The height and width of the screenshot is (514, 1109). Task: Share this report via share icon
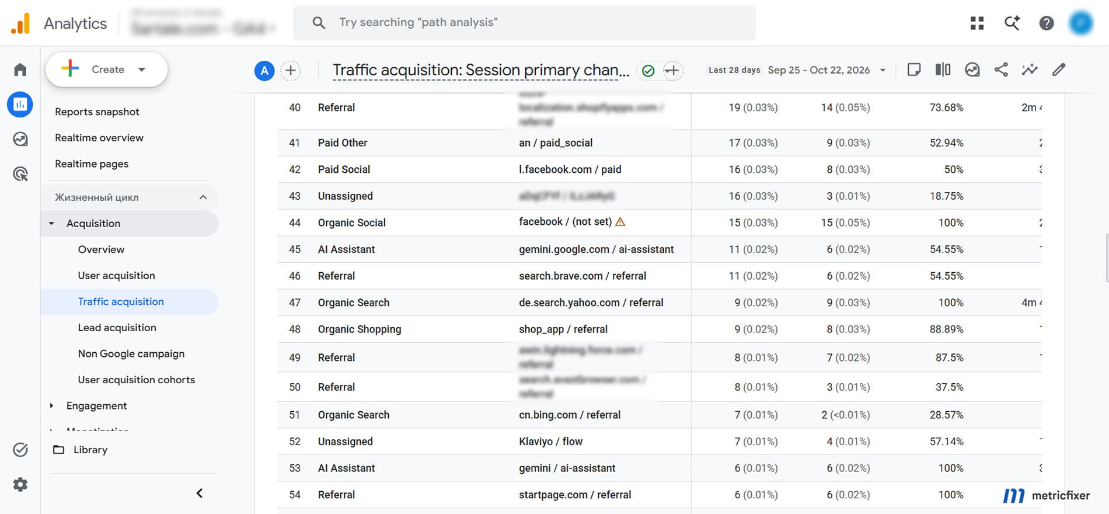click(1001, 70)
